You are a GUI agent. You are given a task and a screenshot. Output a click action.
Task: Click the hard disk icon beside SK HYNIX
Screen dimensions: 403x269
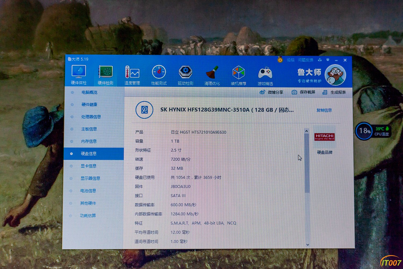point(145,110)
